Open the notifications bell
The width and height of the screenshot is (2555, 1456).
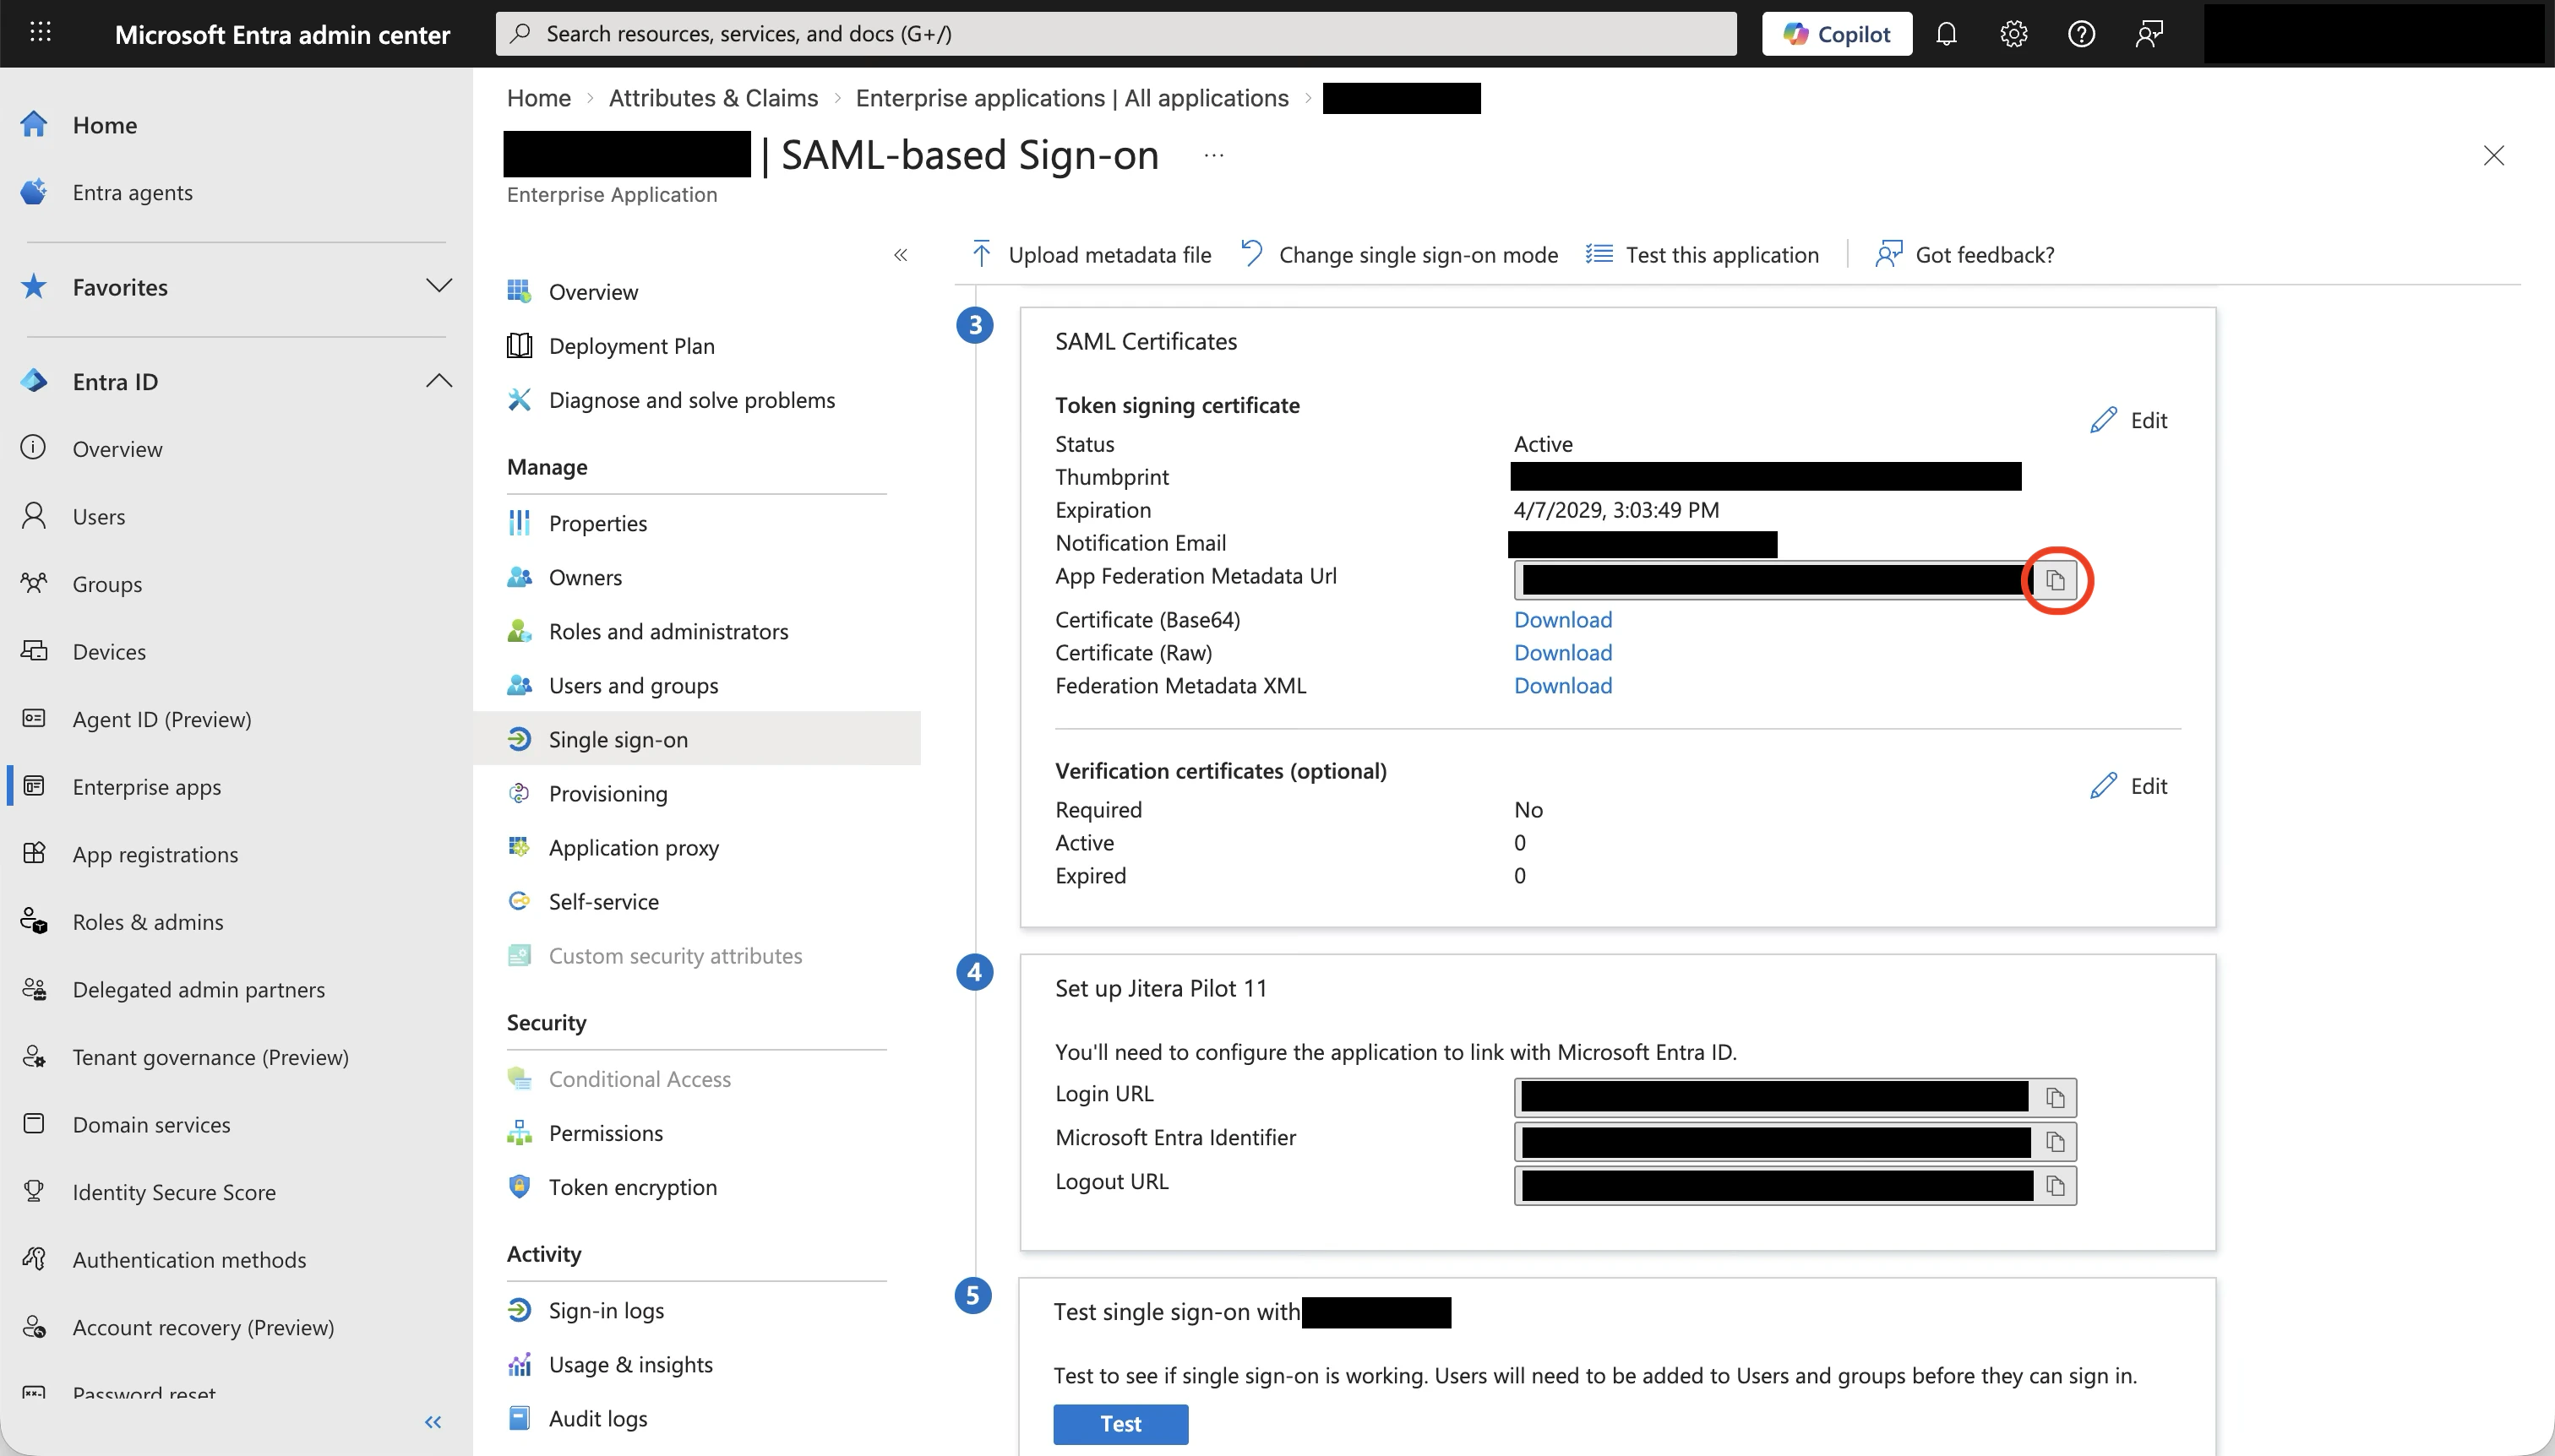pyautogui.click(x=1946, y=34)
